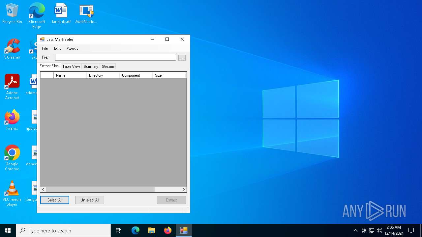Select the Google Chrome desktop icon
The image size is (422, 237).
[12, 158]
